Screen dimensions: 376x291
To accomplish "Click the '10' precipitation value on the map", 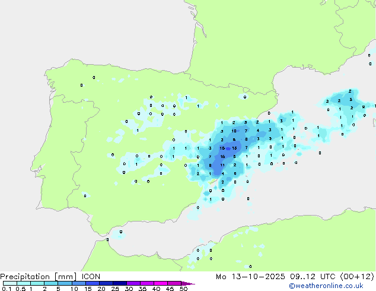I will point(234,131).
